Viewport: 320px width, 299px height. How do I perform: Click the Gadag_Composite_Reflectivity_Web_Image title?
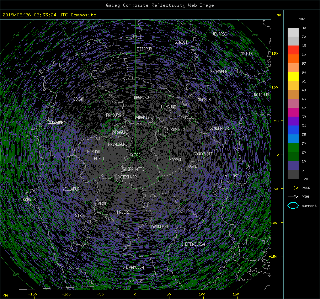160,5
